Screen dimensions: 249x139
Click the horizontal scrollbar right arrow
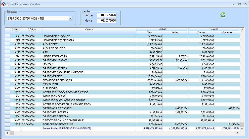(238, 133)
